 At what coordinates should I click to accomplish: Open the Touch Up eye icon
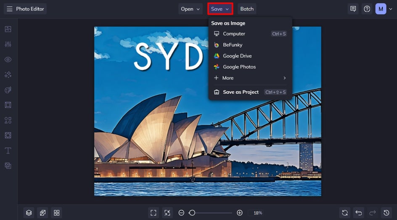tap(8, 60)
